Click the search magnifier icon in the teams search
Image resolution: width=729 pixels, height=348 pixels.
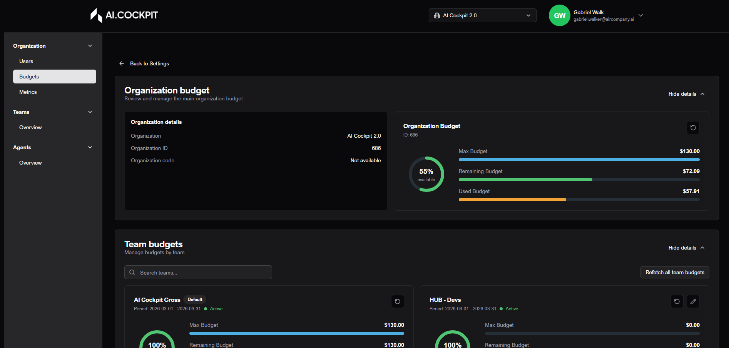pos(132,272)
